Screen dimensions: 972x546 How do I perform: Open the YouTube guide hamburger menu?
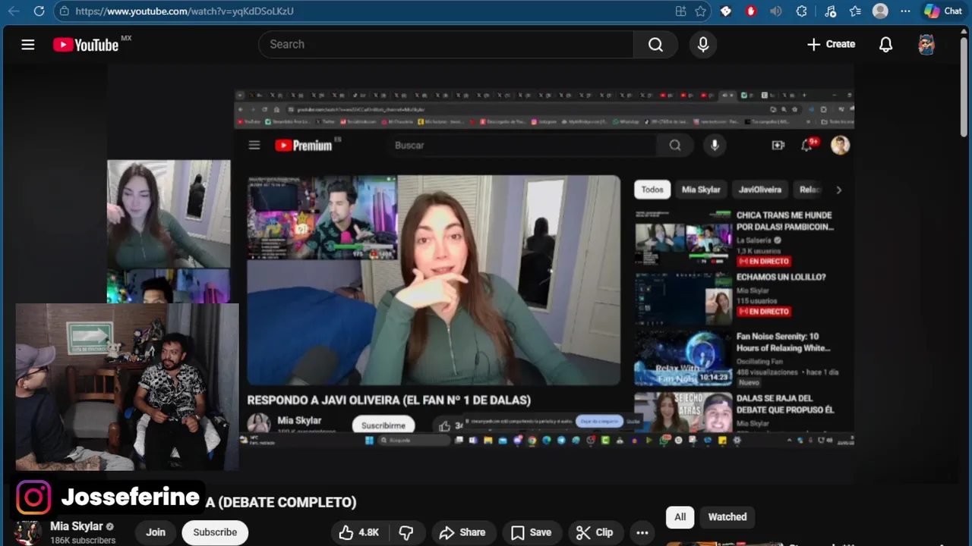28,45
